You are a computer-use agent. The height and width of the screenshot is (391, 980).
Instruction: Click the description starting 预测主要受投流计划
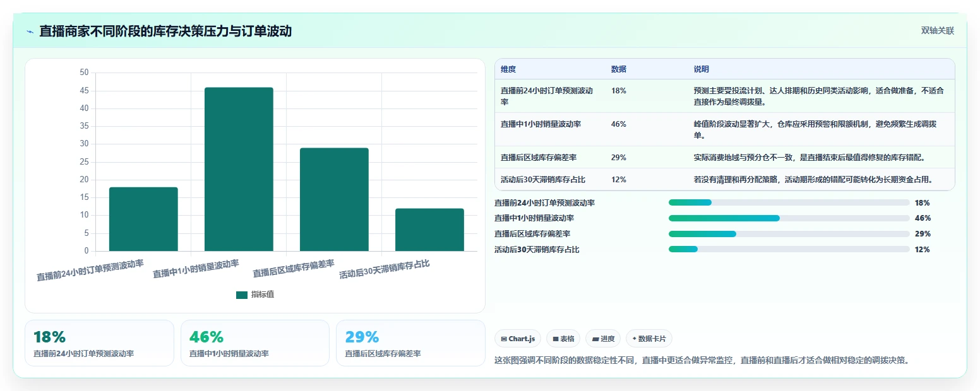point(819,96)
